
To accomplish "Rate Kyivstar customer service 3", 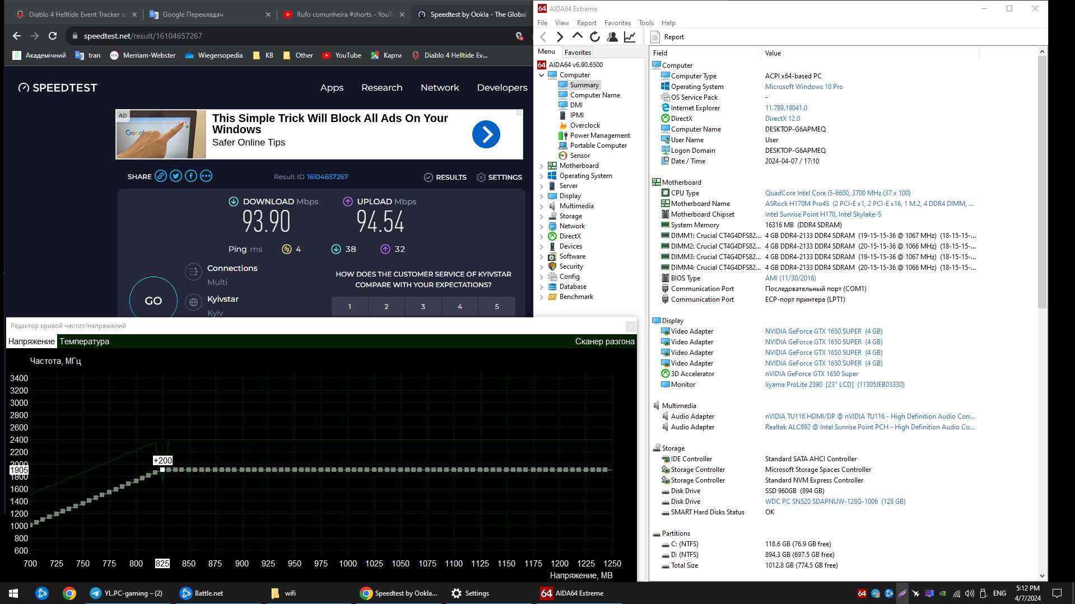I will (x=423, y=306).
